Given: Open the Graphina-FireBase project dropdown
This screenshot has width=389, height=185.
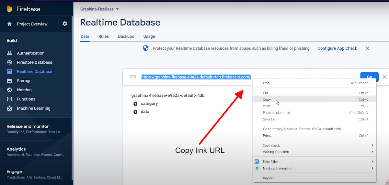Looking at the screenshot, I should click(x=100, y=9).
